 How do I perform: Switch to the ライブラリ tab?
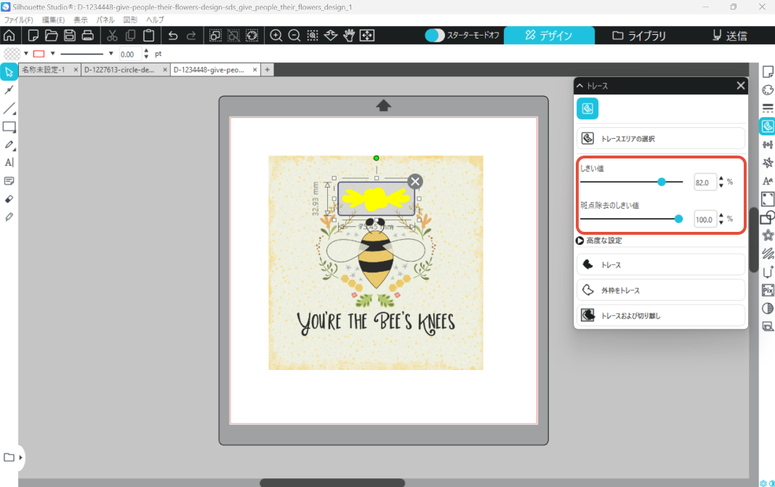(639, 36)
